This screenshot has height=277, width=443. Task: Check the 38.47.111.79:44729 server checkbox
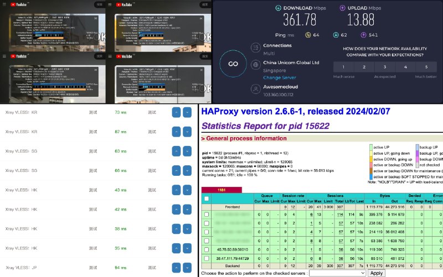click(207, 258)
